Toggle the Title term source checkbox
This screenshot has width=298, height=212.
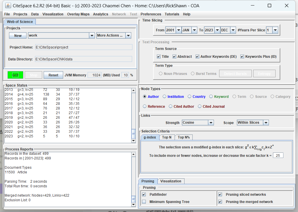[159, 57]
